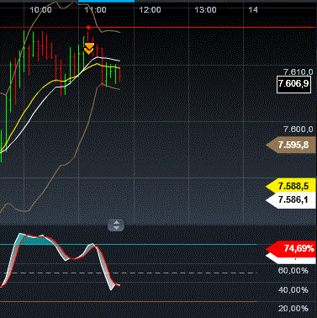Click the 60,00% oscillator axis label

click(x=293, y=271)
